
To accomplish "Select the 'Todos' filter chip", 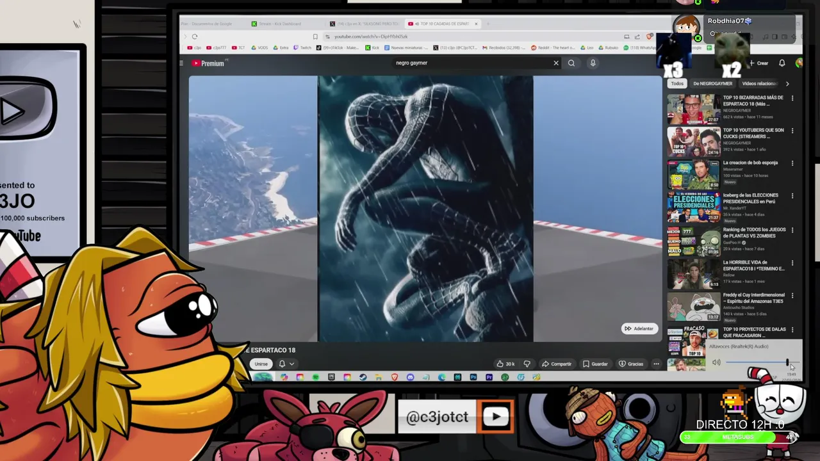I will (677, 83).
